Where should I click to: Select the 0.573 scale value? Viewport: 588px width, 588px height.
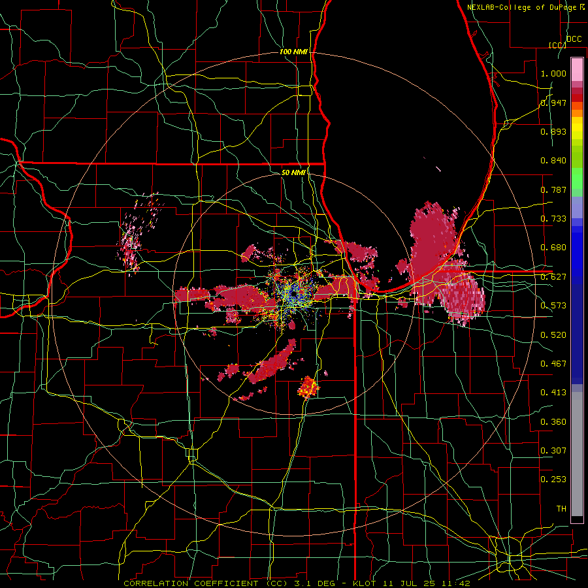(x=553, y=306)
